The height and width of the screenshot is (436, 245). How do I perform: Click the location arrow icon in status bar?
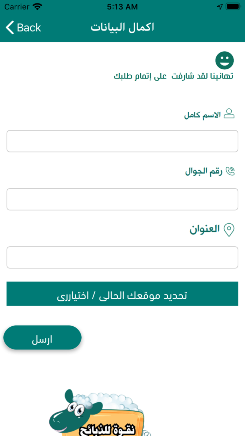click(220, 6)
